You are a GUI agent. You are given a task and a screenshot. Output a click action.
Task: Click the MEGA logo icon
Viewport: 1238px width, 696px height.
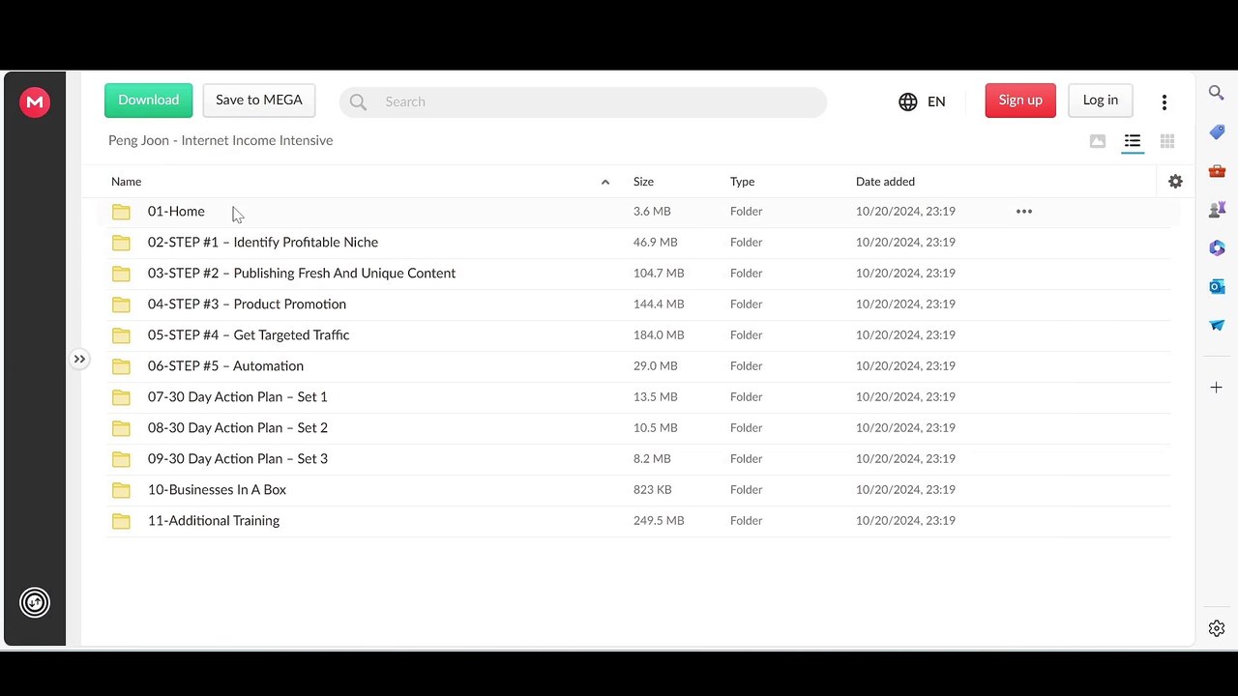35,102
